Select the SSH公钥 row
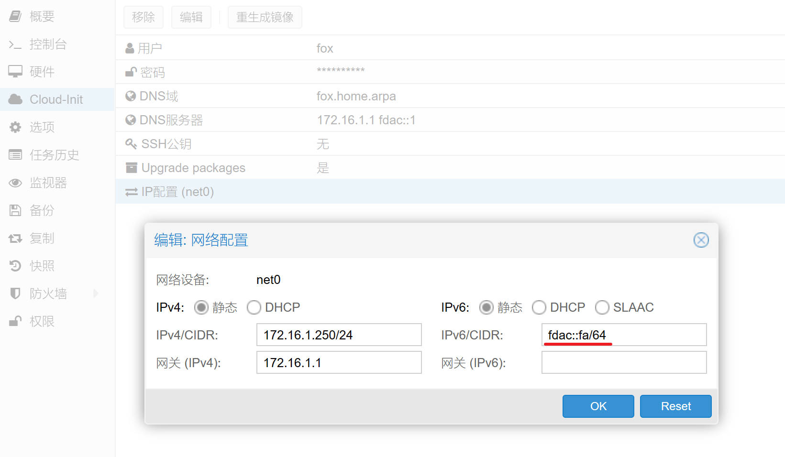The width and height of the screenshot is (785, 457). point(450,144)
